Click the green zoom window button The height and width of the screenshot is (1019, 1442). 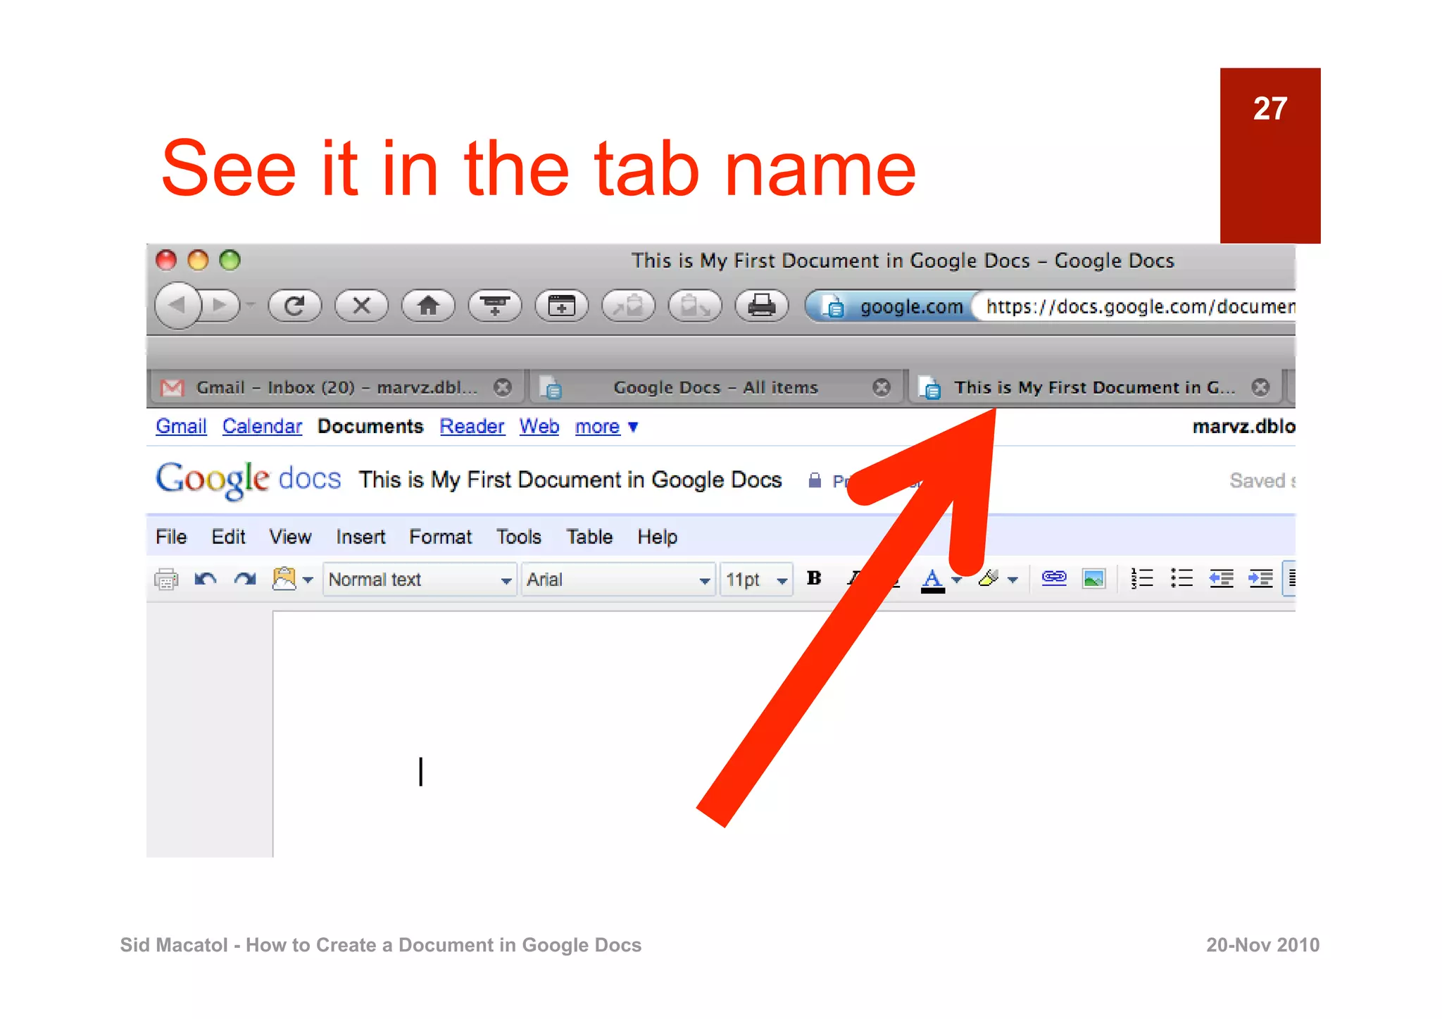tap(230, 261)
